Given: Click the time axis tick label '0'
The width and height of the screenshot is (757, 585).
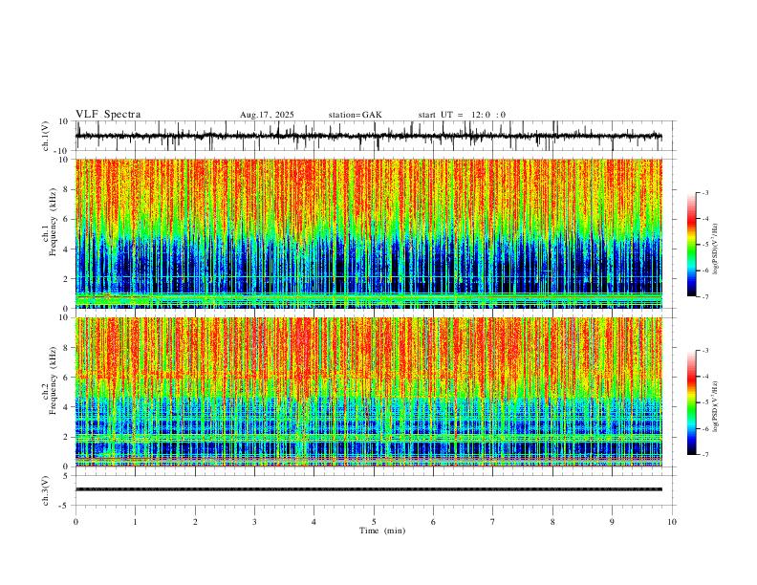Looking at the screenshot, I should point(76,521).
